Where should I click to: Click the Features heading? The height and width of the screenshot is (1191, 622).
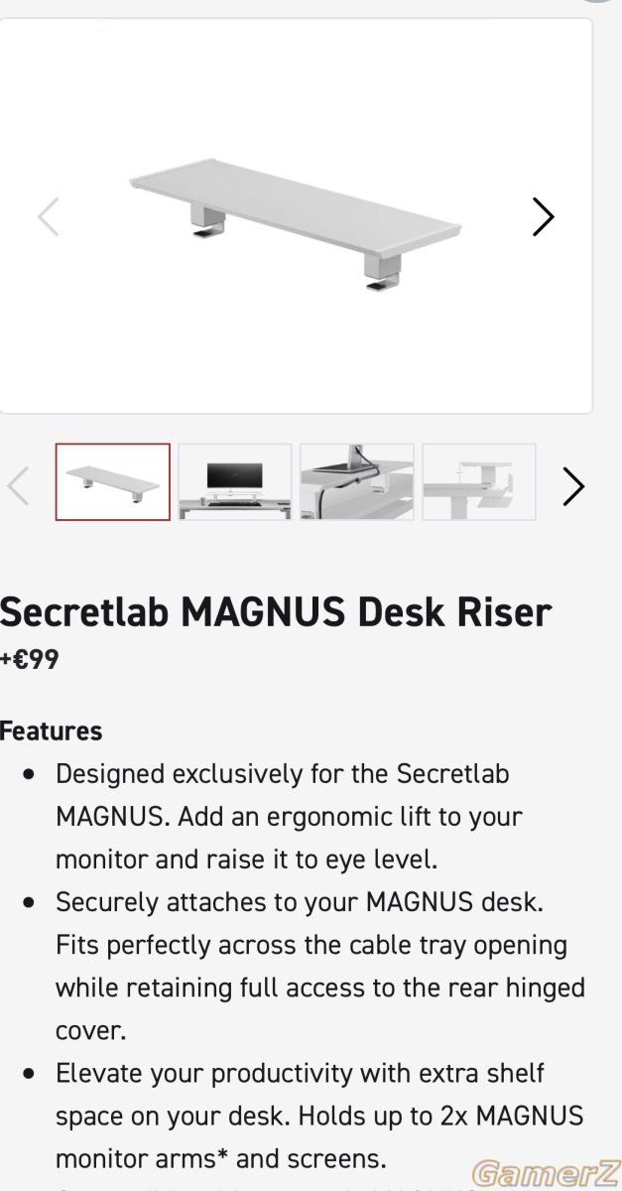tap(52, 731)
